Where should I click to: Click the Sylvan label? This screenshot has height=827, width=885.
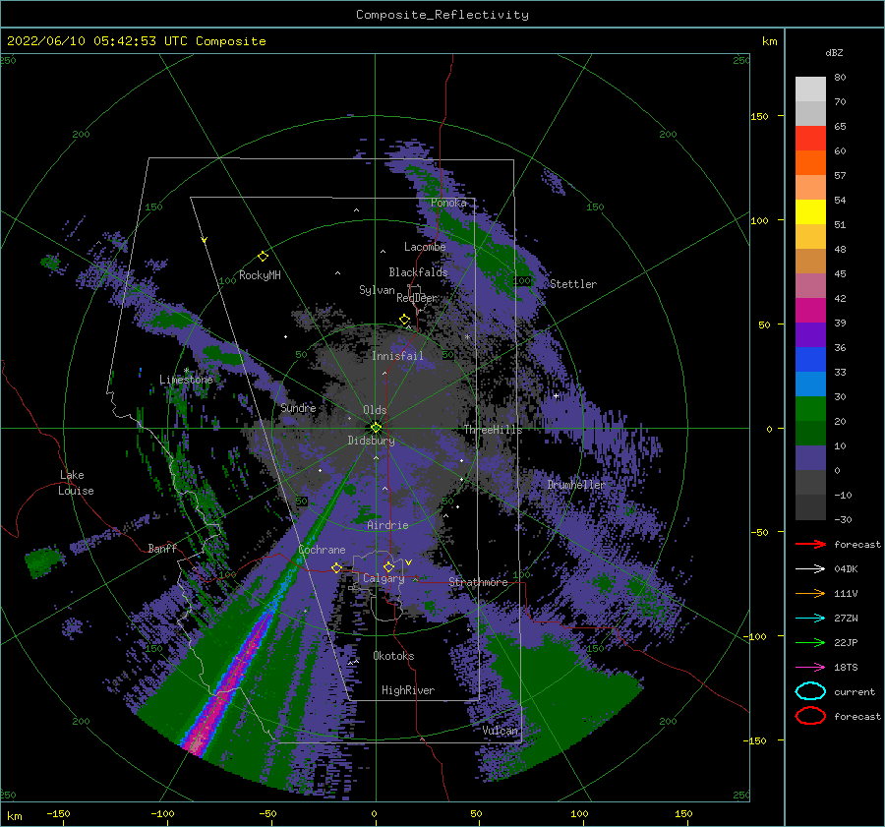click(x=377, y=290)
